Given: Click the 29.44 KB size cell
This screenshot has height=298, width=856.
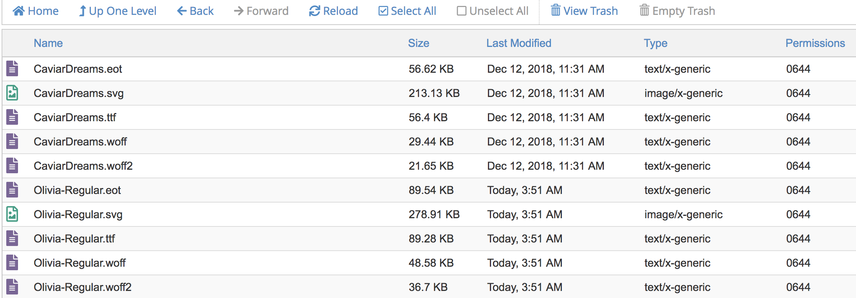Looking at the screenshot, I should pyautogui.click(x=431, y=142).
